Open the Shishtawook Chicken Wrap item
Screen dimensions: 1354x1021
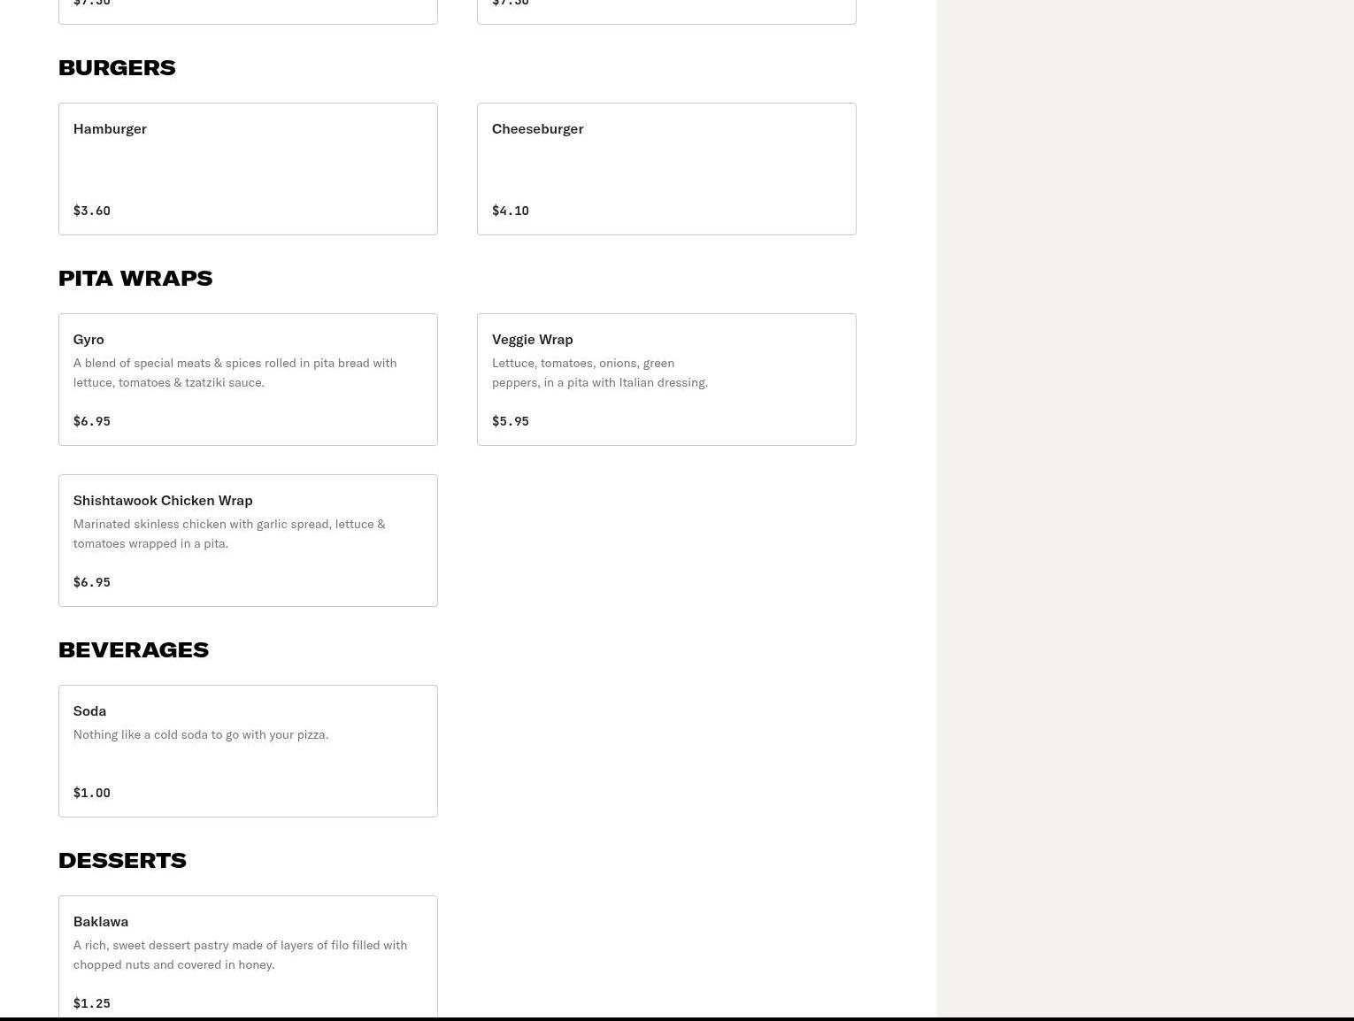248,541
